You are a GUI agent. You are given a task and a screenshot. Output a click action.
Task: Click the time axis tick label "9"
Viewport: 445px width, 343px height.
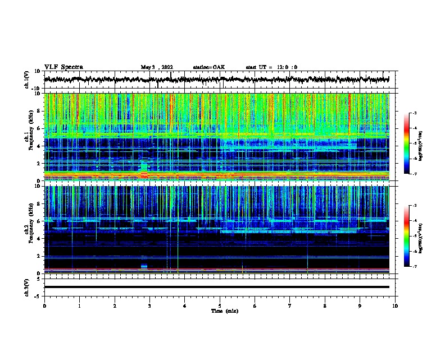[360, 306]
